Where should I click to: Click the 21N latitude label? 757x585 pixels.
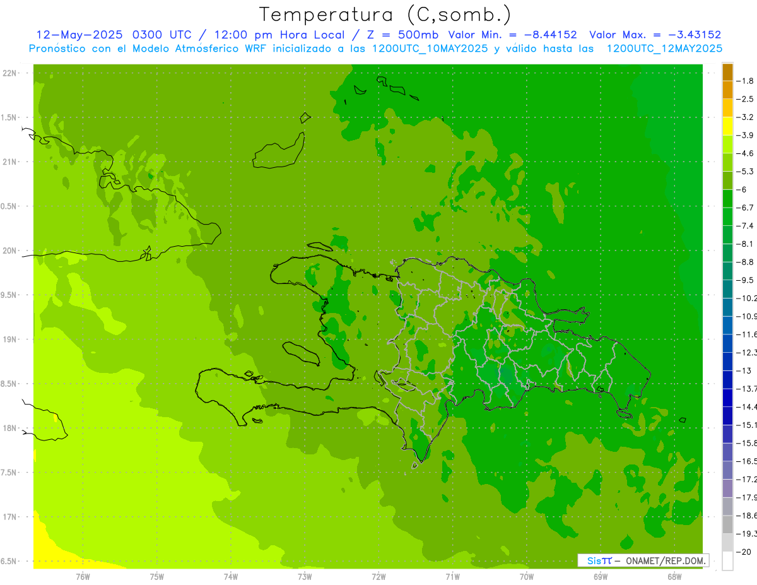[10, 162]
